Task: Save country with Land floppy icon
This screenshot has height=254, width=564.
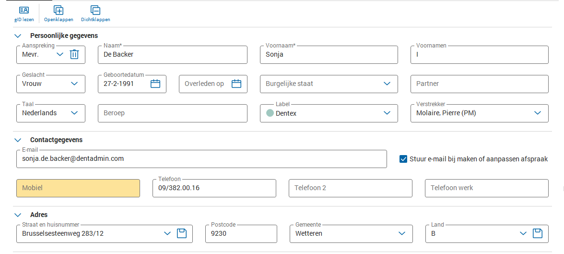Action: point(537,233)
